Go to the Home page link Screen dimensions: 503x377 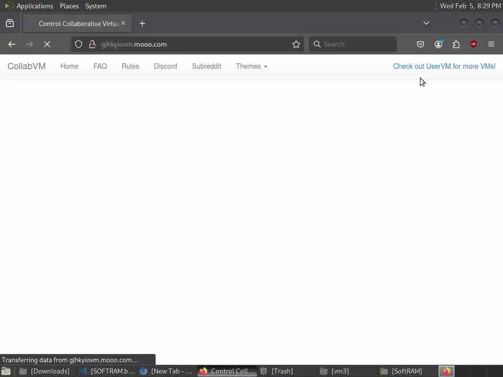pos(70,66)
